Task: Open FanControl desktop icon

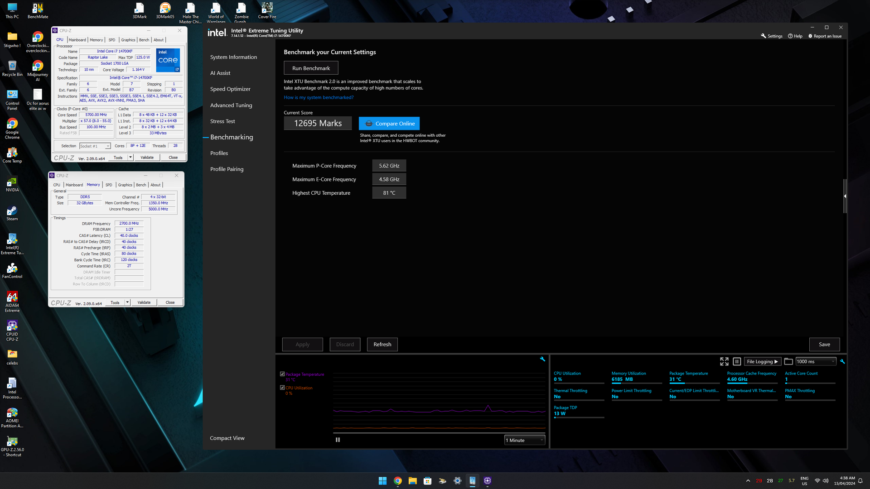Action: [x=12, y=271]
